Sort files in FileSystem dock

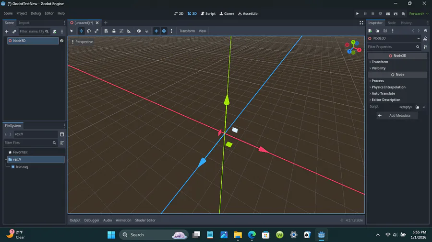tap(62, 143)
